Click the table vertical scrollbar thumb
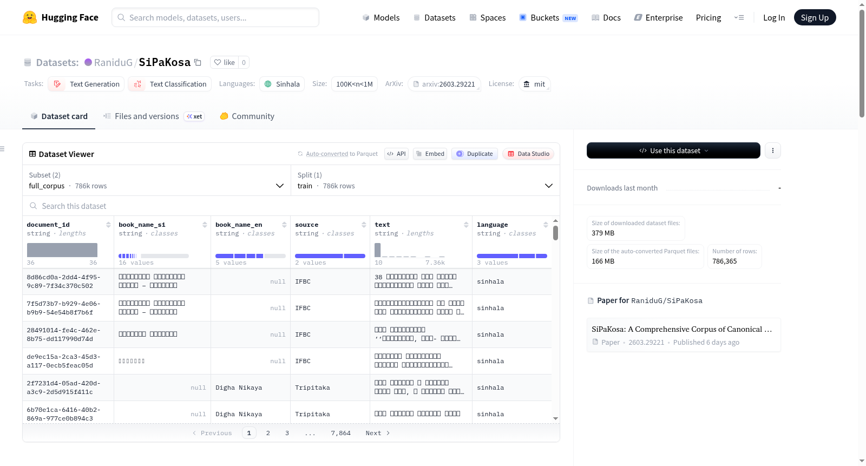866x466 pixels. (555, 233)
